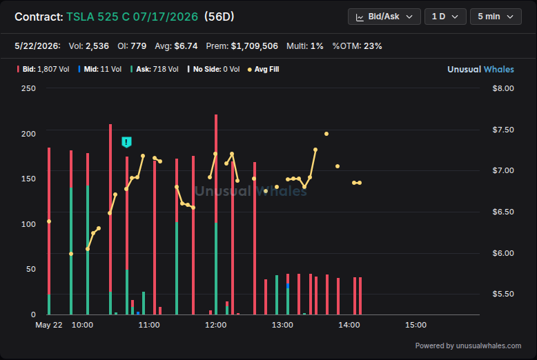
Task: Click the $5.50 price axis label
Action: (503, 294)
